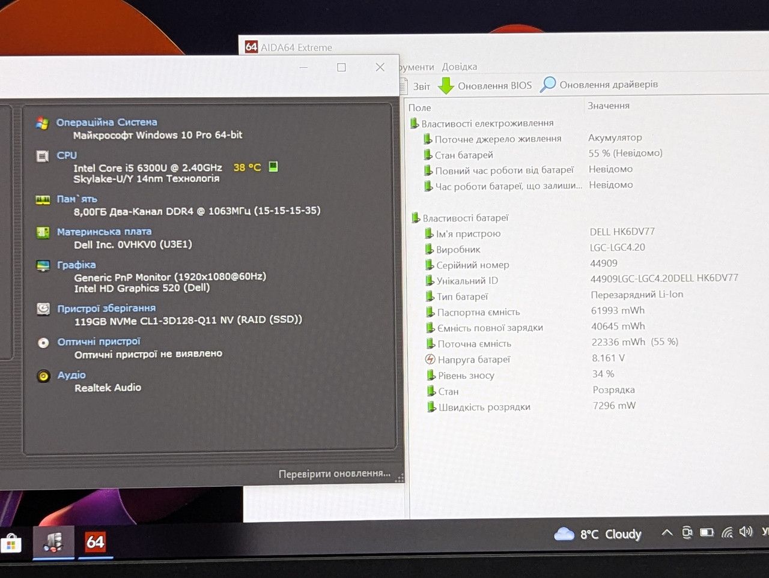Select the Рівень зносу battery row
The image size is (769, 578).
coord(521,375)
